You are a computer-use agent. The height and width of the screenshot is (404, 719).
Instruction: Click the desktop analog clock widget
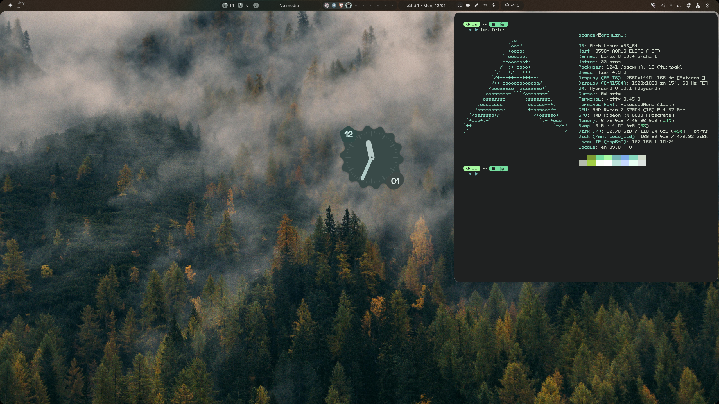point(372,158)
